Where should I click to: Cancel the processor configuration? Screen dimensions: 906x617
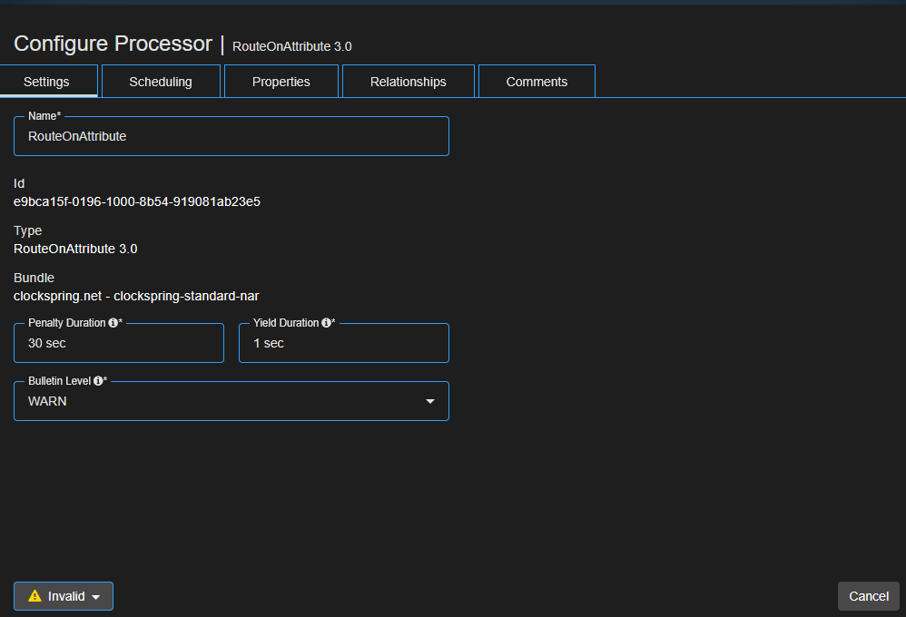[x=868, y=596]
